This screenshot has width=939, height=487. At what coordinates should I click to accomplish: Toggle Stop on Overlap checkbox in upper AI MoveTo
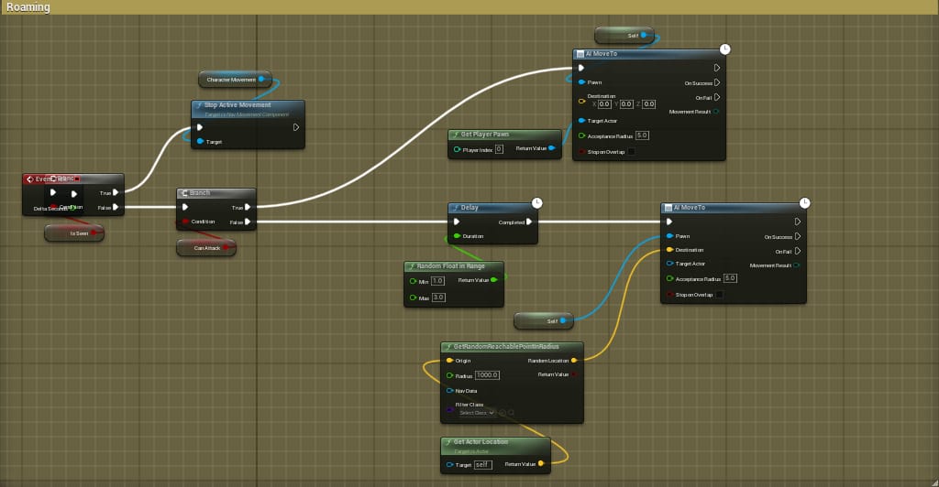(x=631, y=152)
